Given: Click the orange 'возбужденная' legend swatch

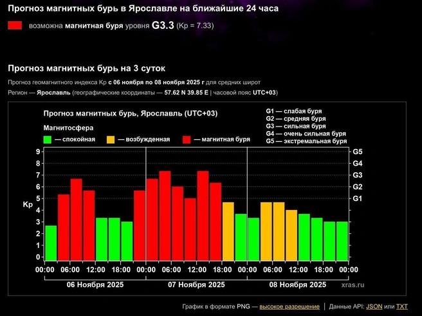Looking at the screenshot, I should coord(111,139).
